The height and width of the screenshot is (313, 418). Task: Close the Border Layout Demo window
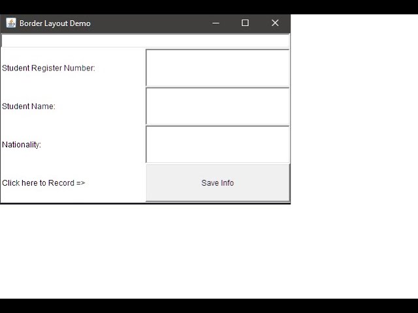275,23
